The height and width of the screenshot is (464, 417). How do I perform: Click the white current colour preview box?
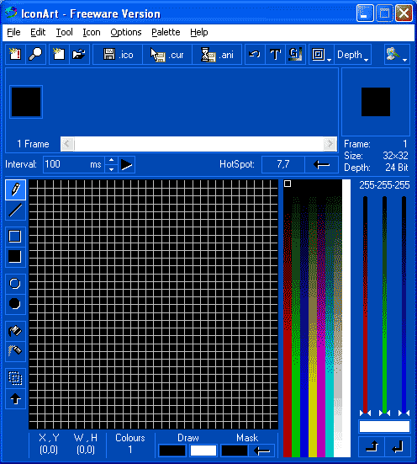(x=384, y=426)
